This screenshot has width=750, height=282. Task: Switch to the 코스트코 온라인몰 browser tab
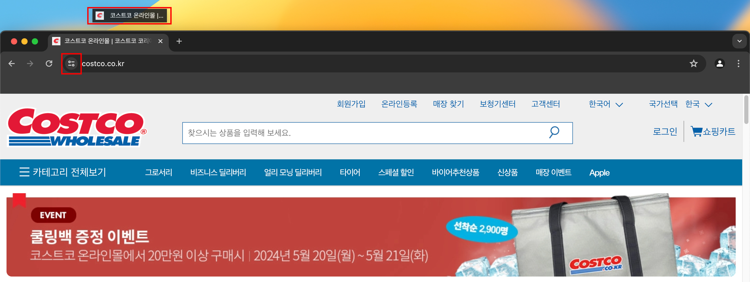coord(108,41)
